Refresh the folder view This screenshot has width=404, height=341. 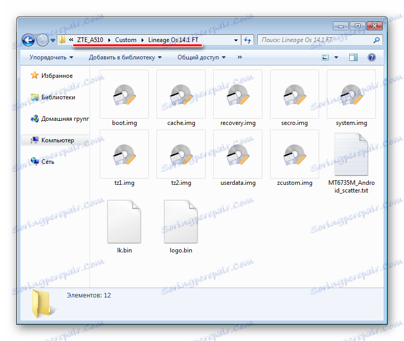[248, 40]
